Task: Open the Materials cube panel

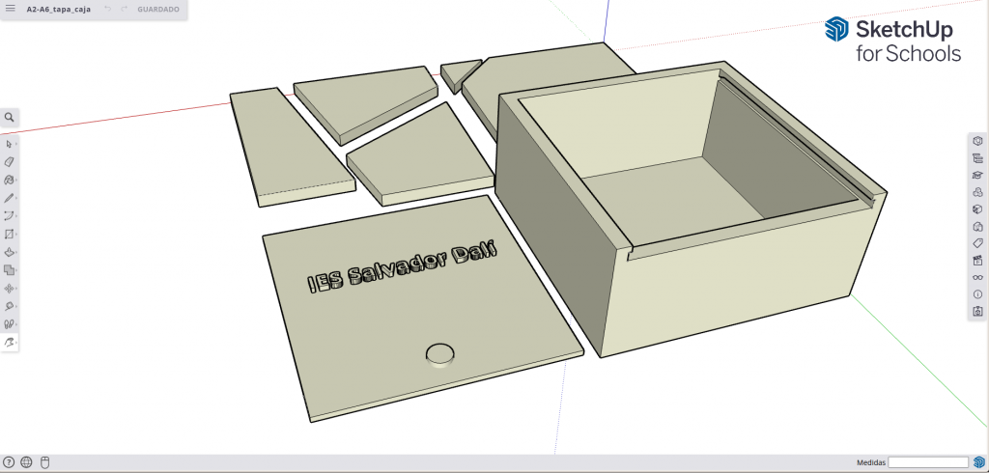Action: (977, 209)
